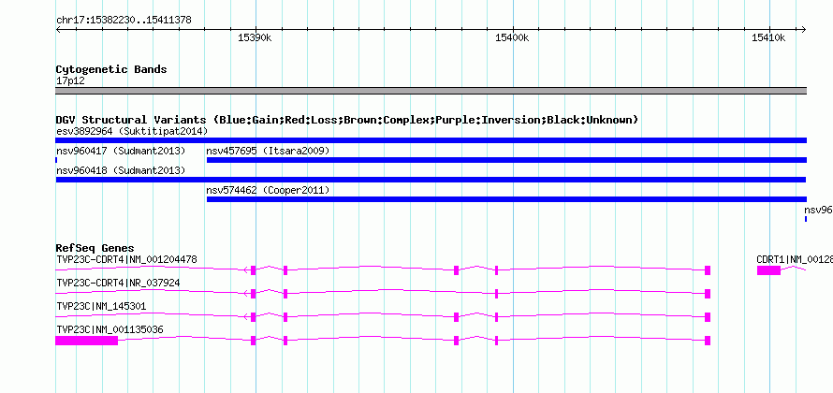Click the DGV Structural Variants track title
Viewport: 833px width, 393px height.
pos(346,120)
